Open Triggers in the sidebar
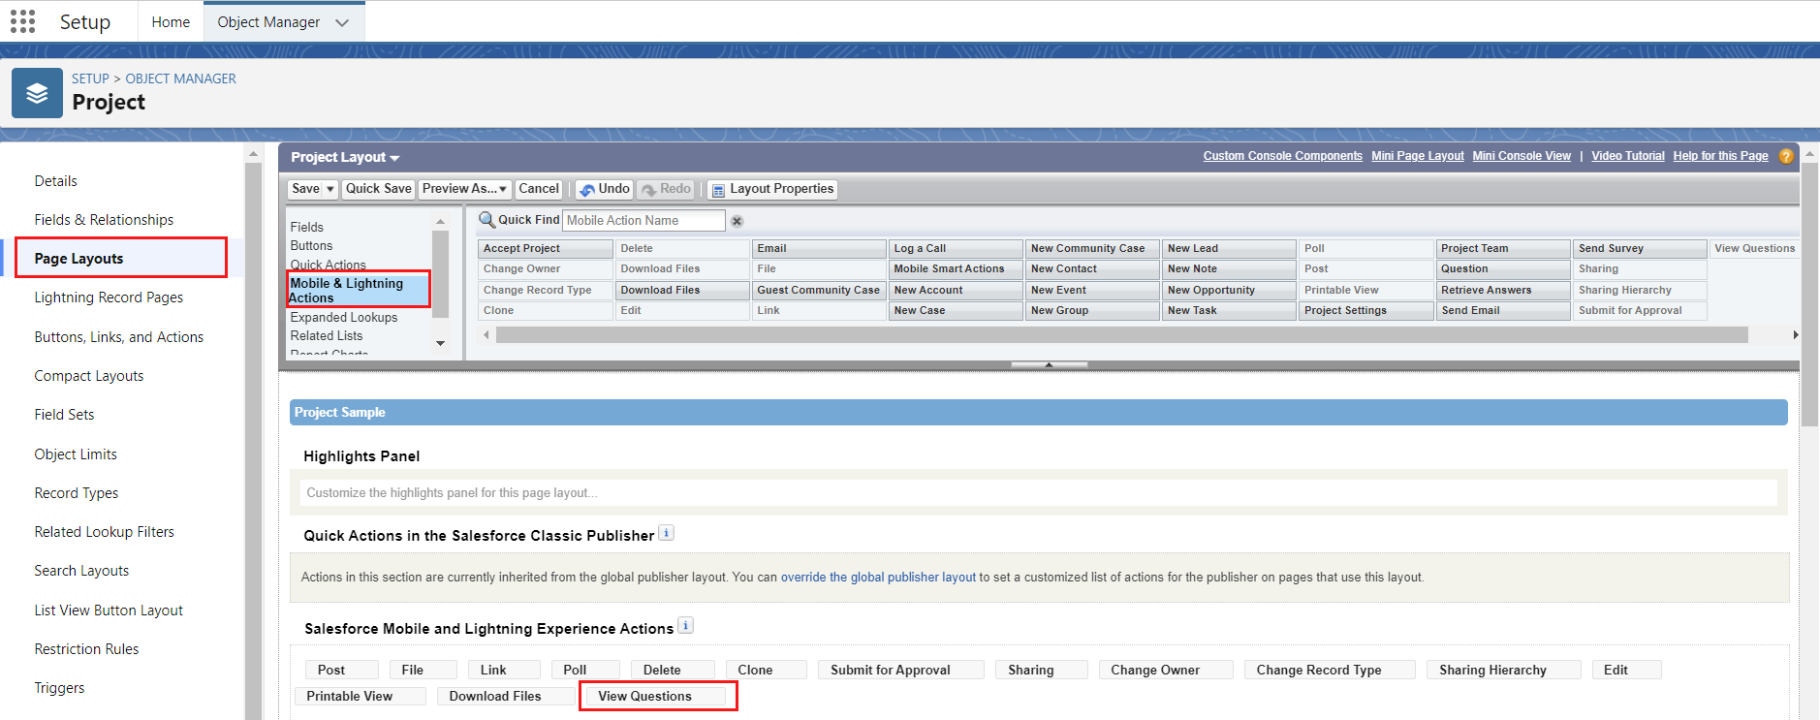 pyautogui.click(x=59, y=688)
